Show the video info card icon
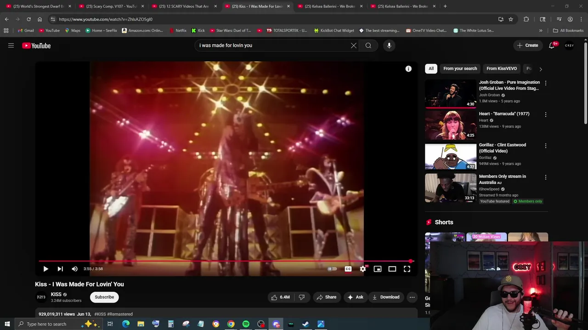Image resolution: width=588 pixels, height=330 pixels. [x=408, y=69]
